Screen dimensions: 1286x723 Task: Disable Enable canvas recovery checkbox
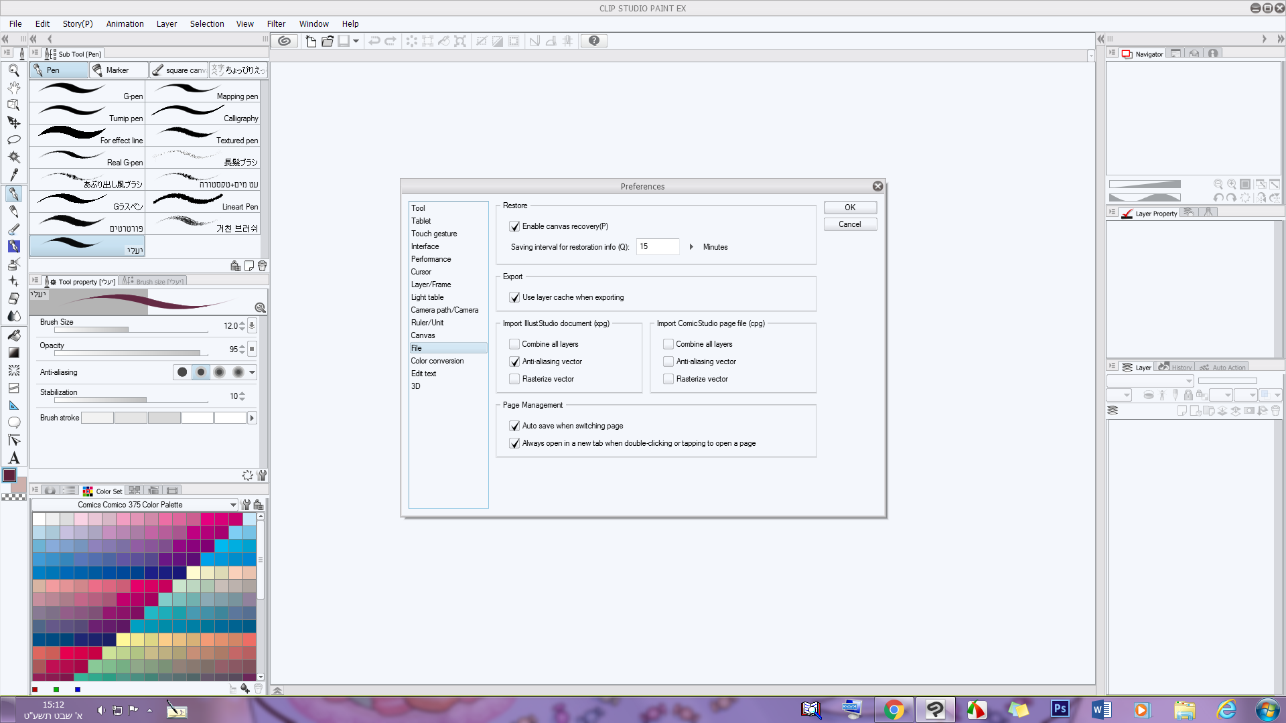(514, 226)
